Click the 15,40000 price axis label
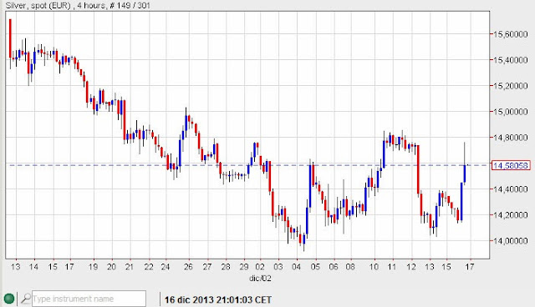 pos(511,60)
